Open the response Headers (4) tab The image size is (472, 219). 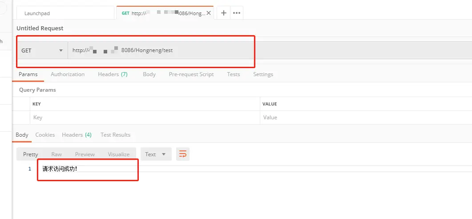pos(77,135)
